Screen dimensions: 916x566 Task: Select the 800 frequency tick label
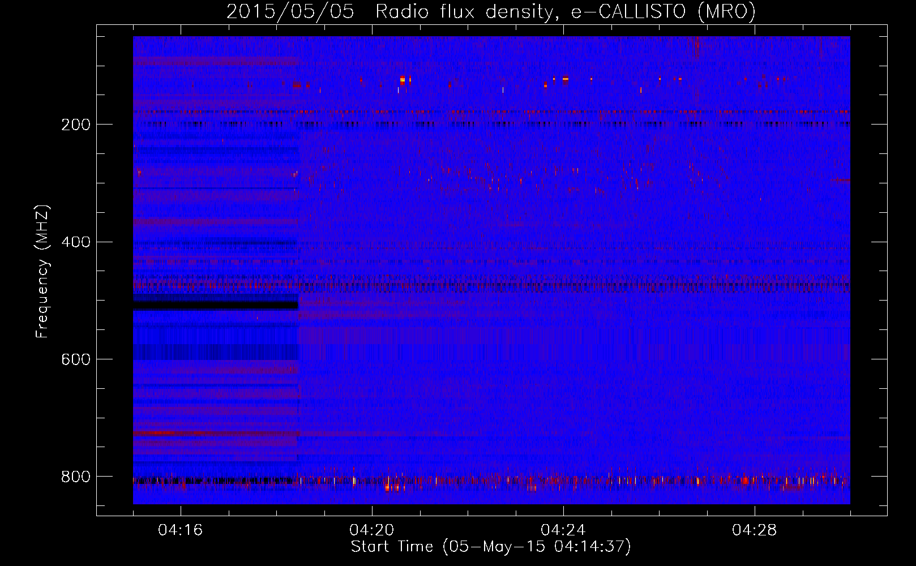point(76,477)
